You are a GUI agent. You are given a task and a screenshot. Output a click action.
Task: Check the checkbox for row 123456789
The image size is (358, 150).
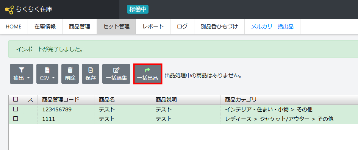point(16,109)
